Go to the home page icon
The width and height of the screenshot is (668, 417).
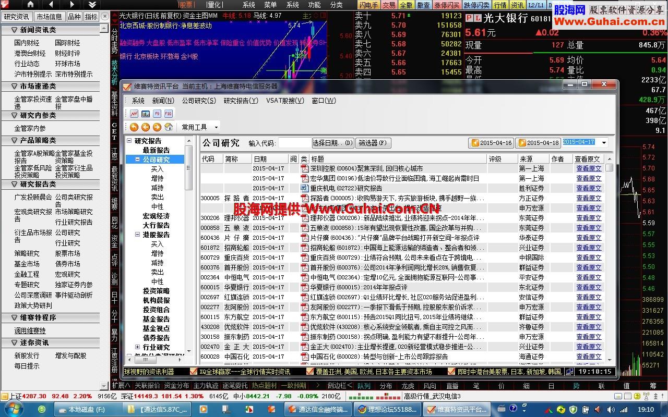tap(169, 127)
